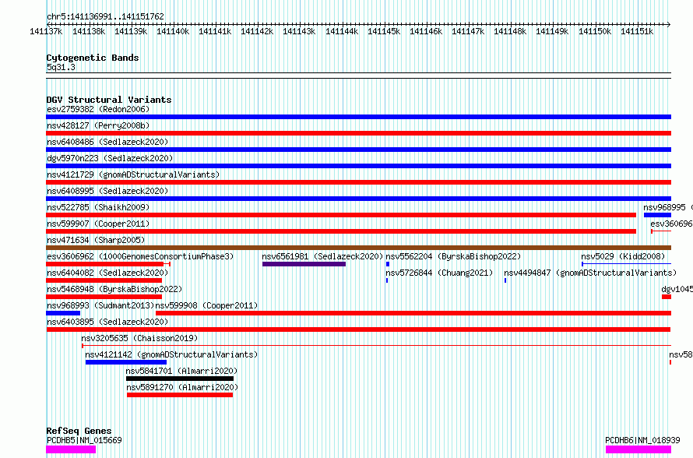Open the PCDHB6|NM_018939 gene label
This screenshot has width=693, height=458.
[642, 440]
